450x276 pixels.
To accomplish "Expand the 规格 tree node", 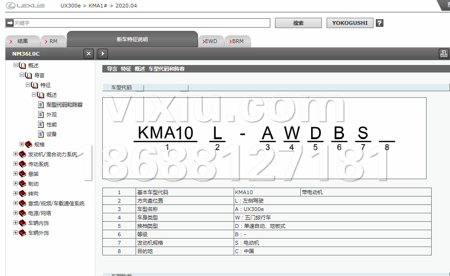I will (22, 144).
